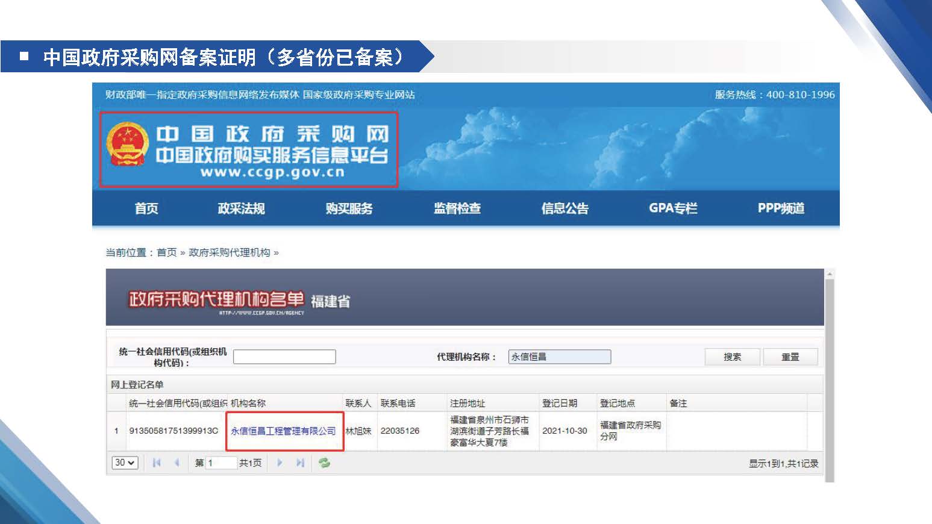Screen dimensions: 932x524
Task: Click phone number cell 22035126
Action: 400,431
